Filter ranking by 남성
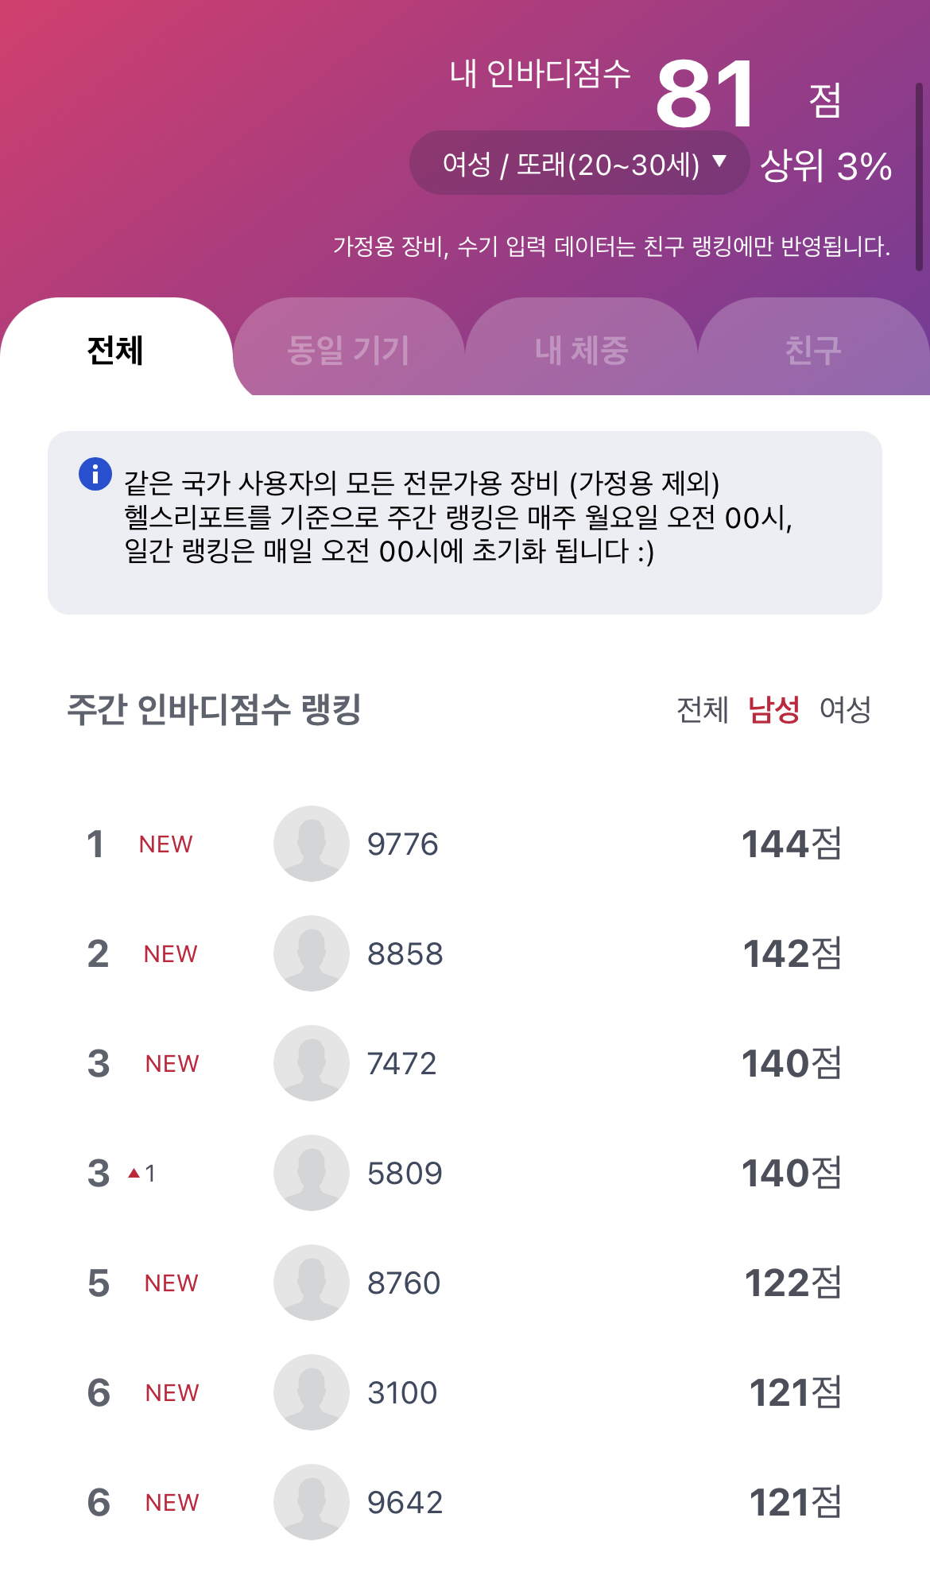The image size is (930, 1572). click(773, 710)
